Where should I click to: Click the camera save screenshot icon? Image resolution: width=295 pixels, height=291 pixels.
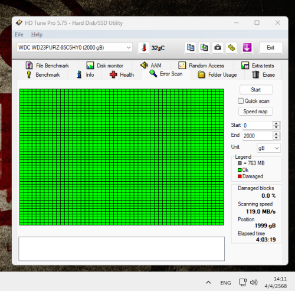(x=218, y=48)
